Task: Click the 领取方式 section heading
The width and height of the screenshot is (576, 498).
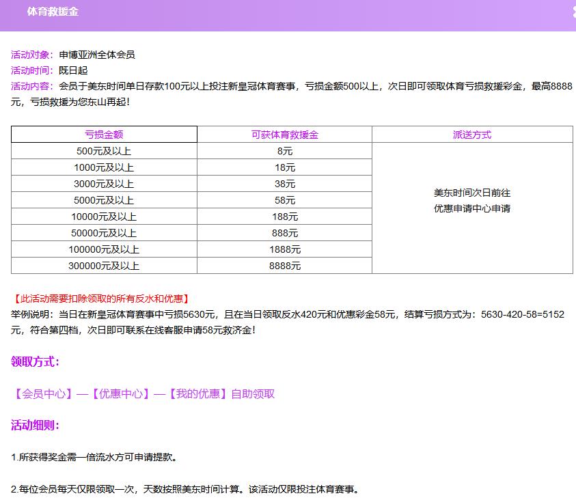Action: click(x=36, y=361)
